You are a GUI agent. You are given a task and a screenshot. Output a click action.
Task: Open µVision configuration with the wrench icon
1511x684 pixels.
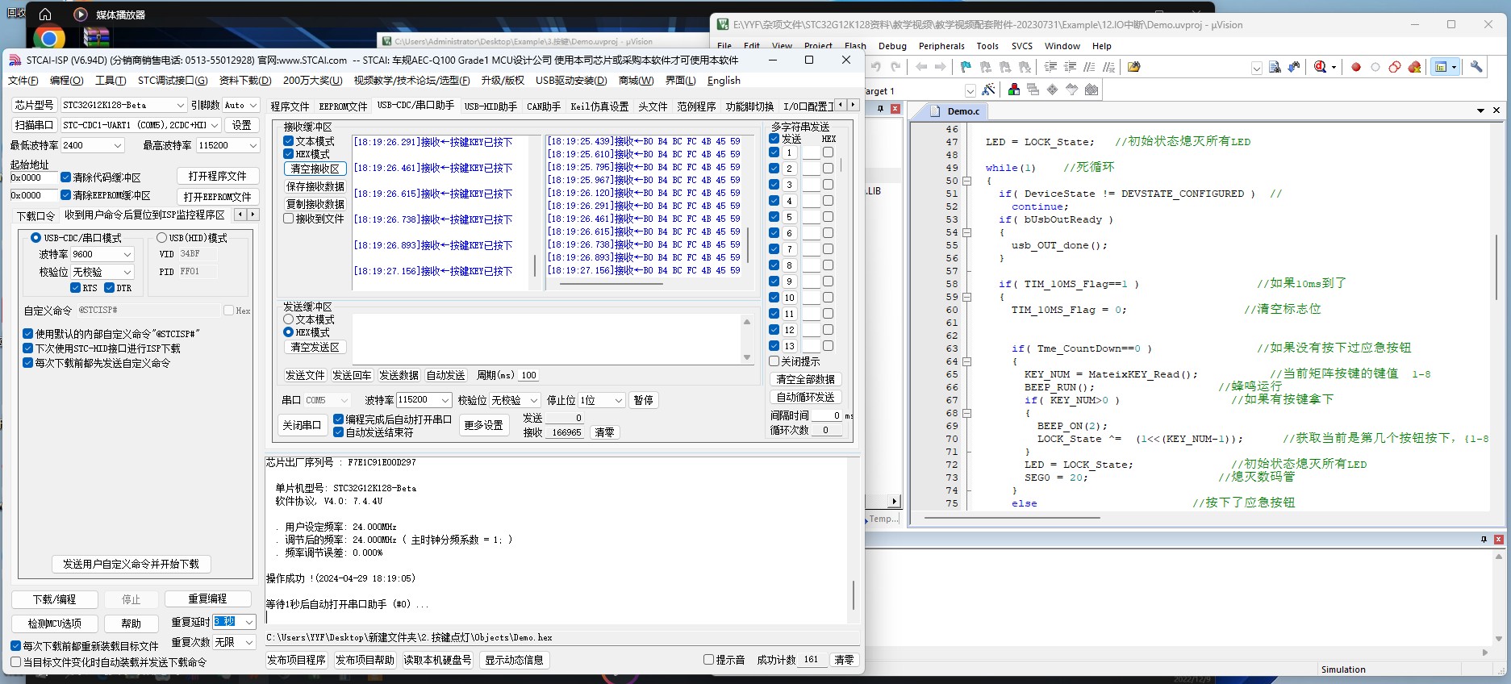point(1476,67)
